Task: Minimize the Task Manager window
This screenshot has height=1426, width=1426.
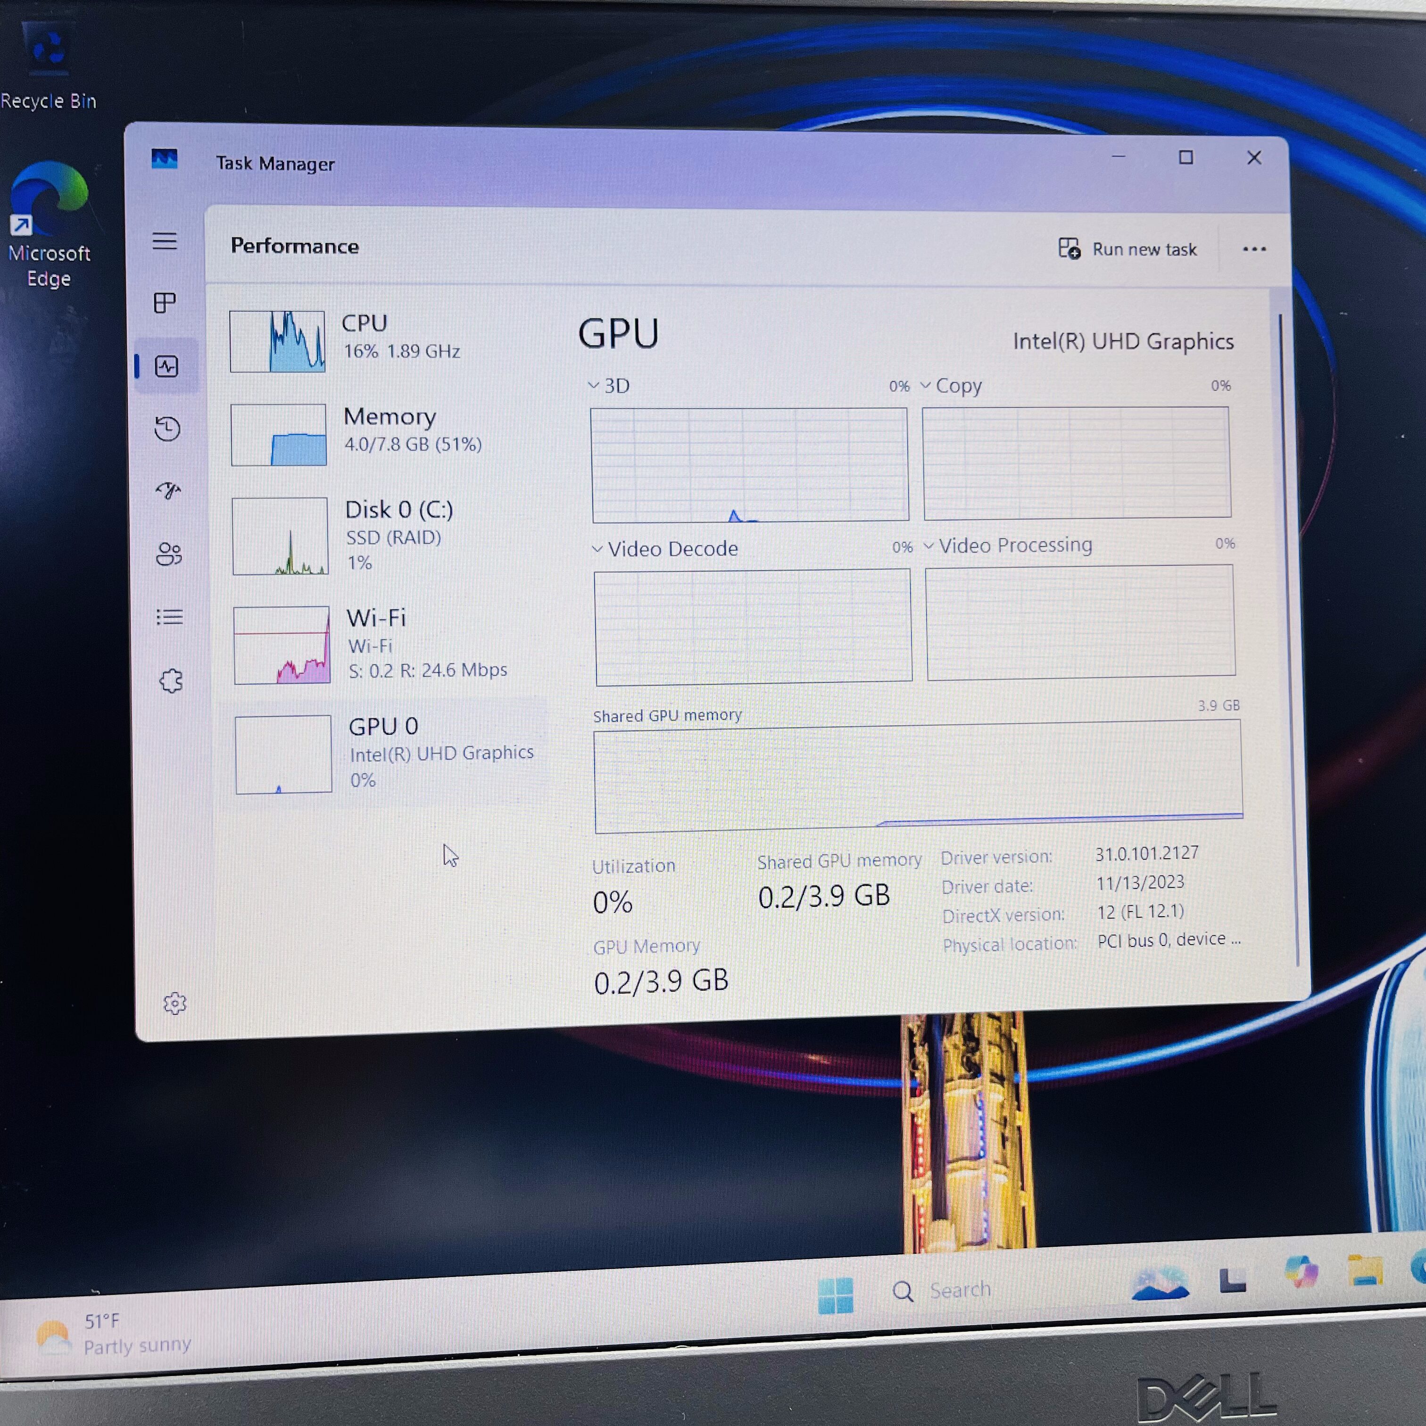Action: point(1118,157)
